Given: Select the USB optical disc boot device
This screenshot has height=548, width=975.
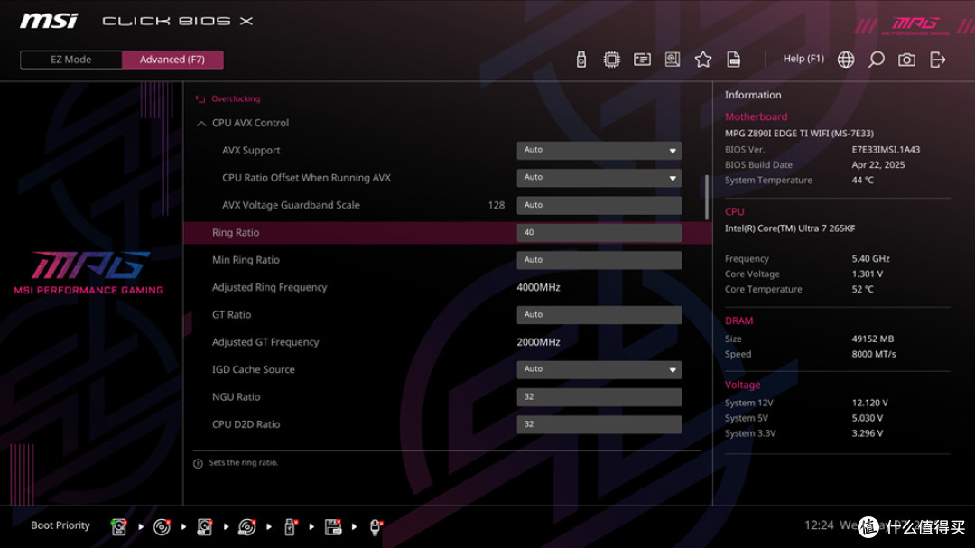Looking at the screenshot, I should (246, 527).
